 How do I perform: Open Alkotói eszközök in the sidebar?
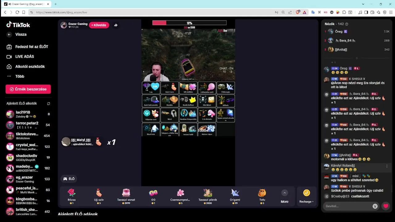click(26, 67)
